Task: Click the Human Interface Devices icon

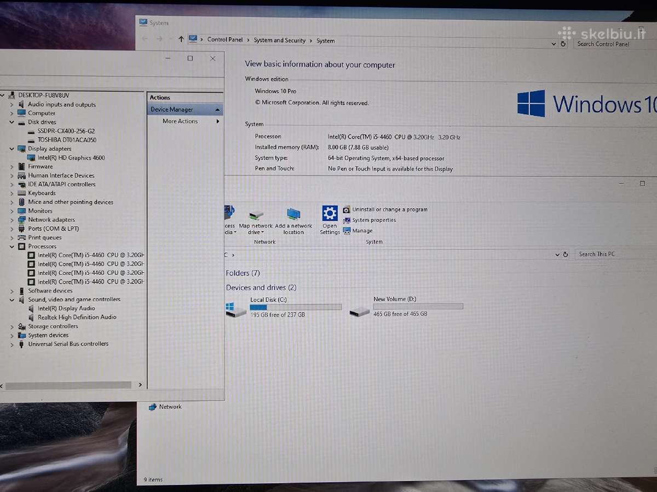Action: pos(22,175)
